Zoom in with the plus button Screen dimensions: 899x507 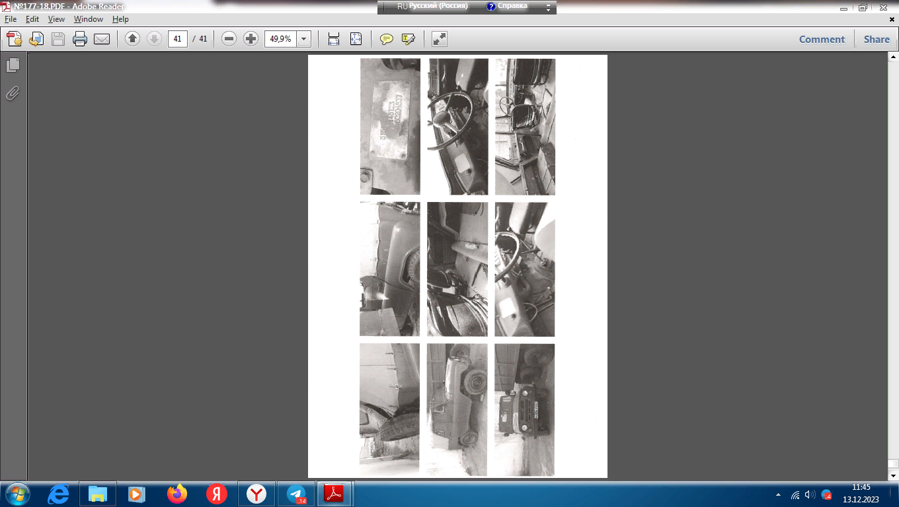pos(251,39)
